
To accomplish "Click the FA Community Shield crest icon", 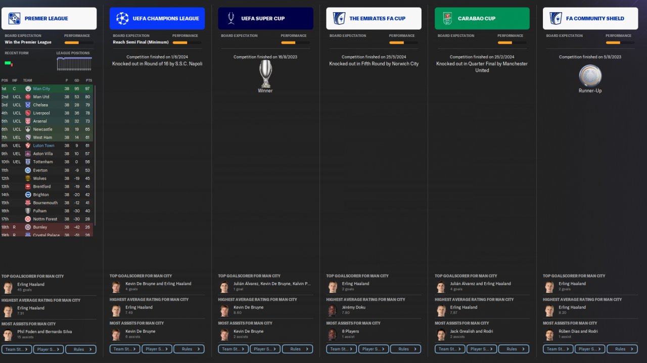I will [x=556, y=19].
